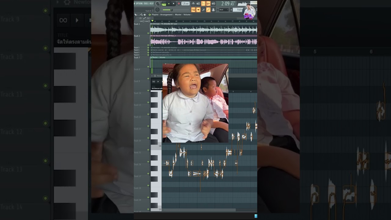Click the step editing mode icon
Screen dimensions: 391x220
pyautogui.click(x=203, y=10)
